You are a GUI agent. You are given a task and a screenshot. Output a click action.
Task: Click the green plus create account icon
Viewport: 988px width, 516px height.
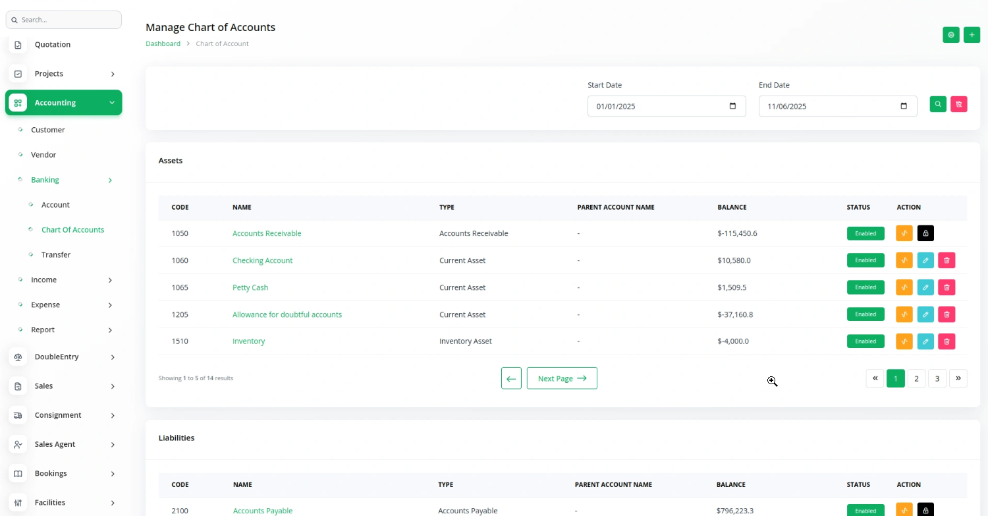tap(972, 35)
